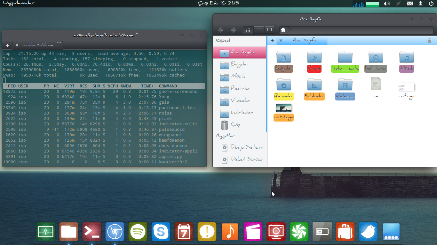Click the gnome-screensho process row
This screenshot has height=245, width=437.
tap(104, 92)
